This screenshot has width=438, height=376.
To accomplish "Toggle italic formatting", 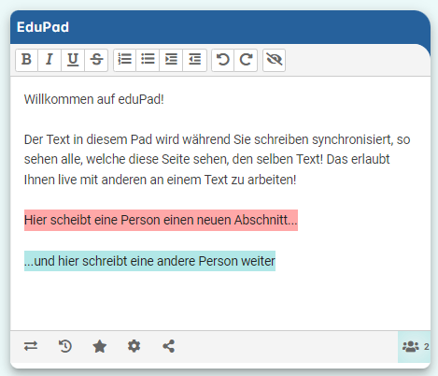I will point(49,60).
